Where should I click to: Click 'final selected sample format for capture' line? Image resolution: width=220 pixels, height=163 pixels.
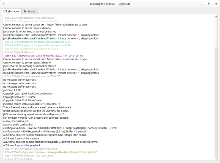[45, 135]
